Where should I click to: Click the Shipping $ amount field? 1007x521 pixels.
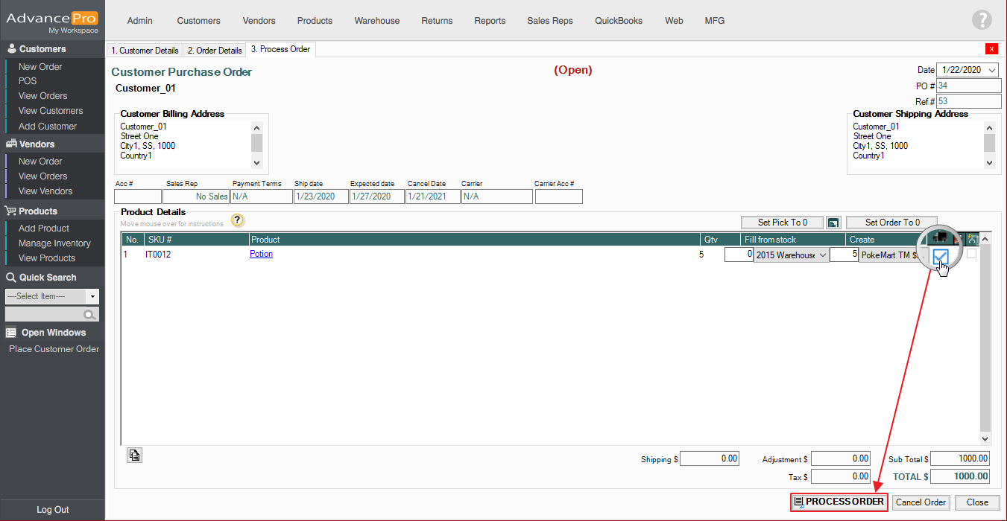[x=710, y=459]
